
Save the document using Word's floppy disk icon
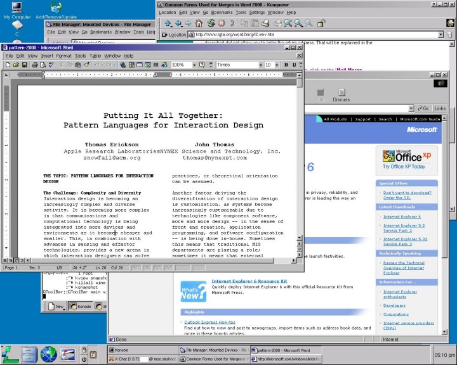[x=25, y=65]
